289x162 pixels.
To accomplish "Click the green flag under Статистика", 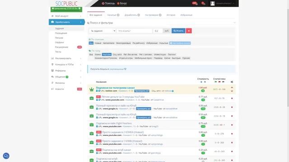I will [x=216, y=82].
